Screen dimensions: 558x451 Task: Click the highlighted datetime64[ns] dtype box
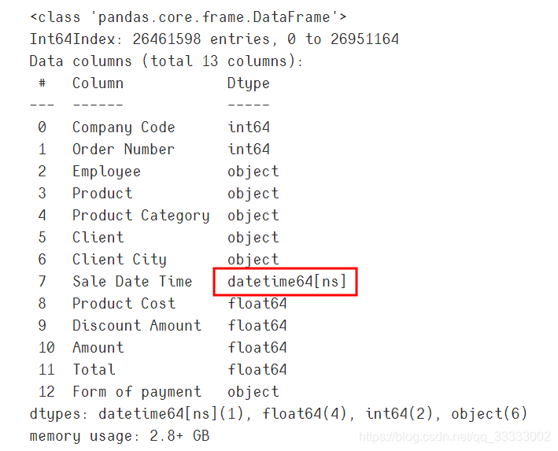(x=285, y=282)
